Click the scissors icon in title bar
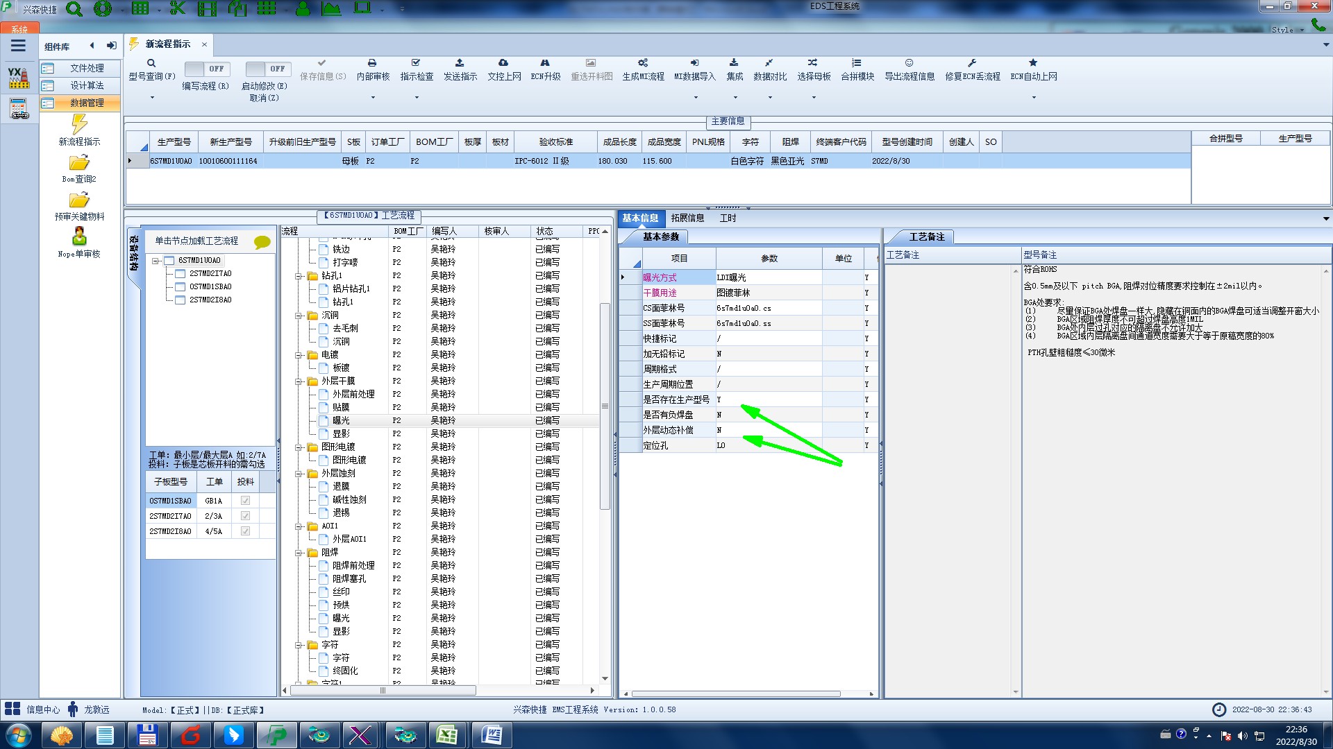 178,8
